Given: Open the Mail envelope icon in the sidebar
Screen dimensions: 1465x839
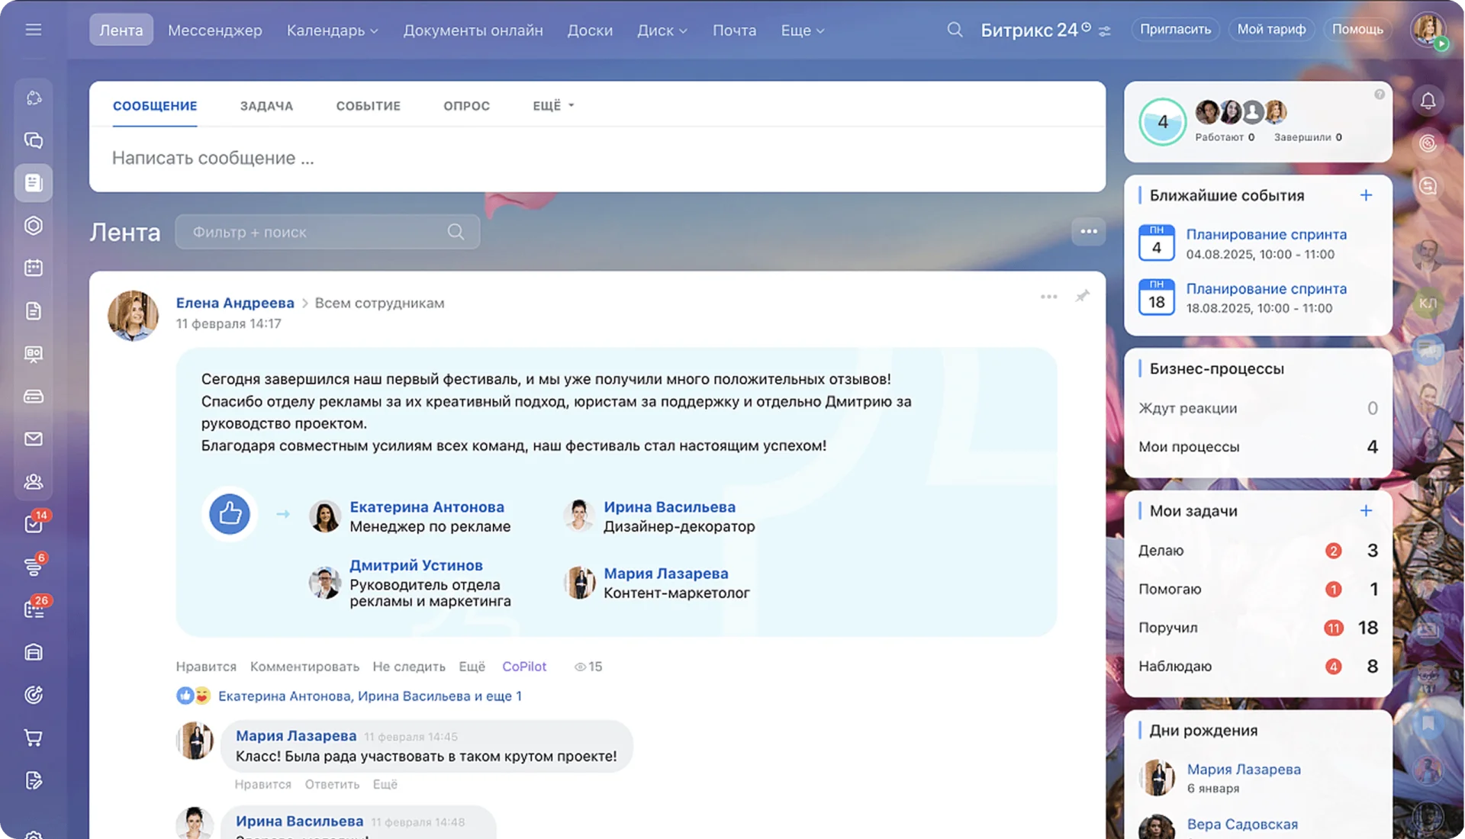Looking at the screenshot, I should pos(34,439).
